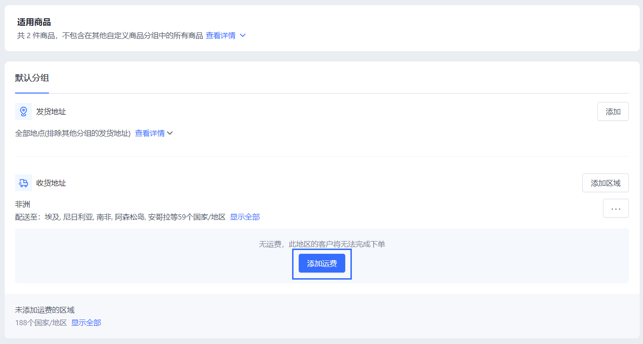Open 查看详情 link under 适用商品
Viewport: 643px width, 344px height.
point(221,36)
